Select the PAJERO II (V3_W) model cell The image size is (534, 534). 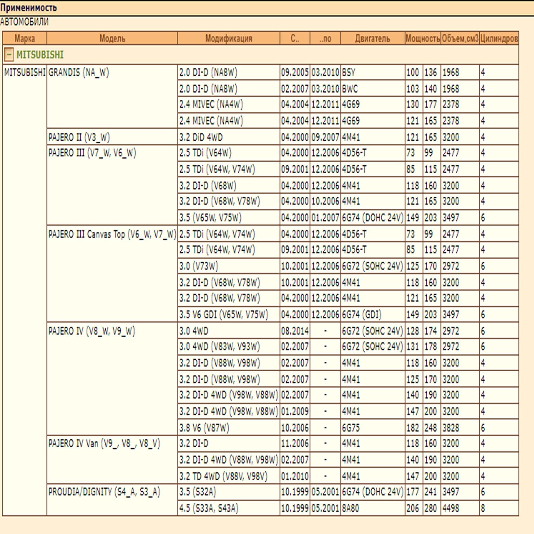pyautogui.click(x=112, y=137)
